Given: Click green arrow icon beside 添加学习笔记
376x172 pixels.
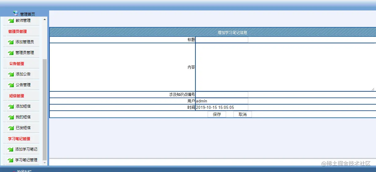Looking at the screenshot, I should 11,150.
